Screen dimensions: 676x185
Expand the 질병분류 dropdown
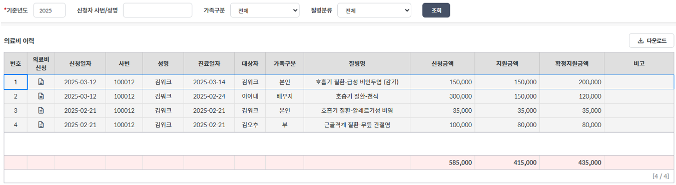click(x=374, y=10)
